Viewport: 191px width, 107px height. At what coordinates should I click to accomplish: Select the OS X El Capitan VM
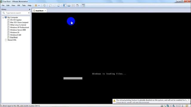click(16, 20)
